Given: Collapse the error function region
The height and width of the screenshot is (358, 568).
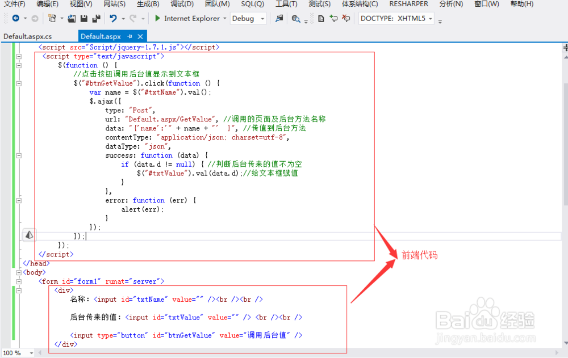Looking at the screenshot, I should [x=19, y=200].
